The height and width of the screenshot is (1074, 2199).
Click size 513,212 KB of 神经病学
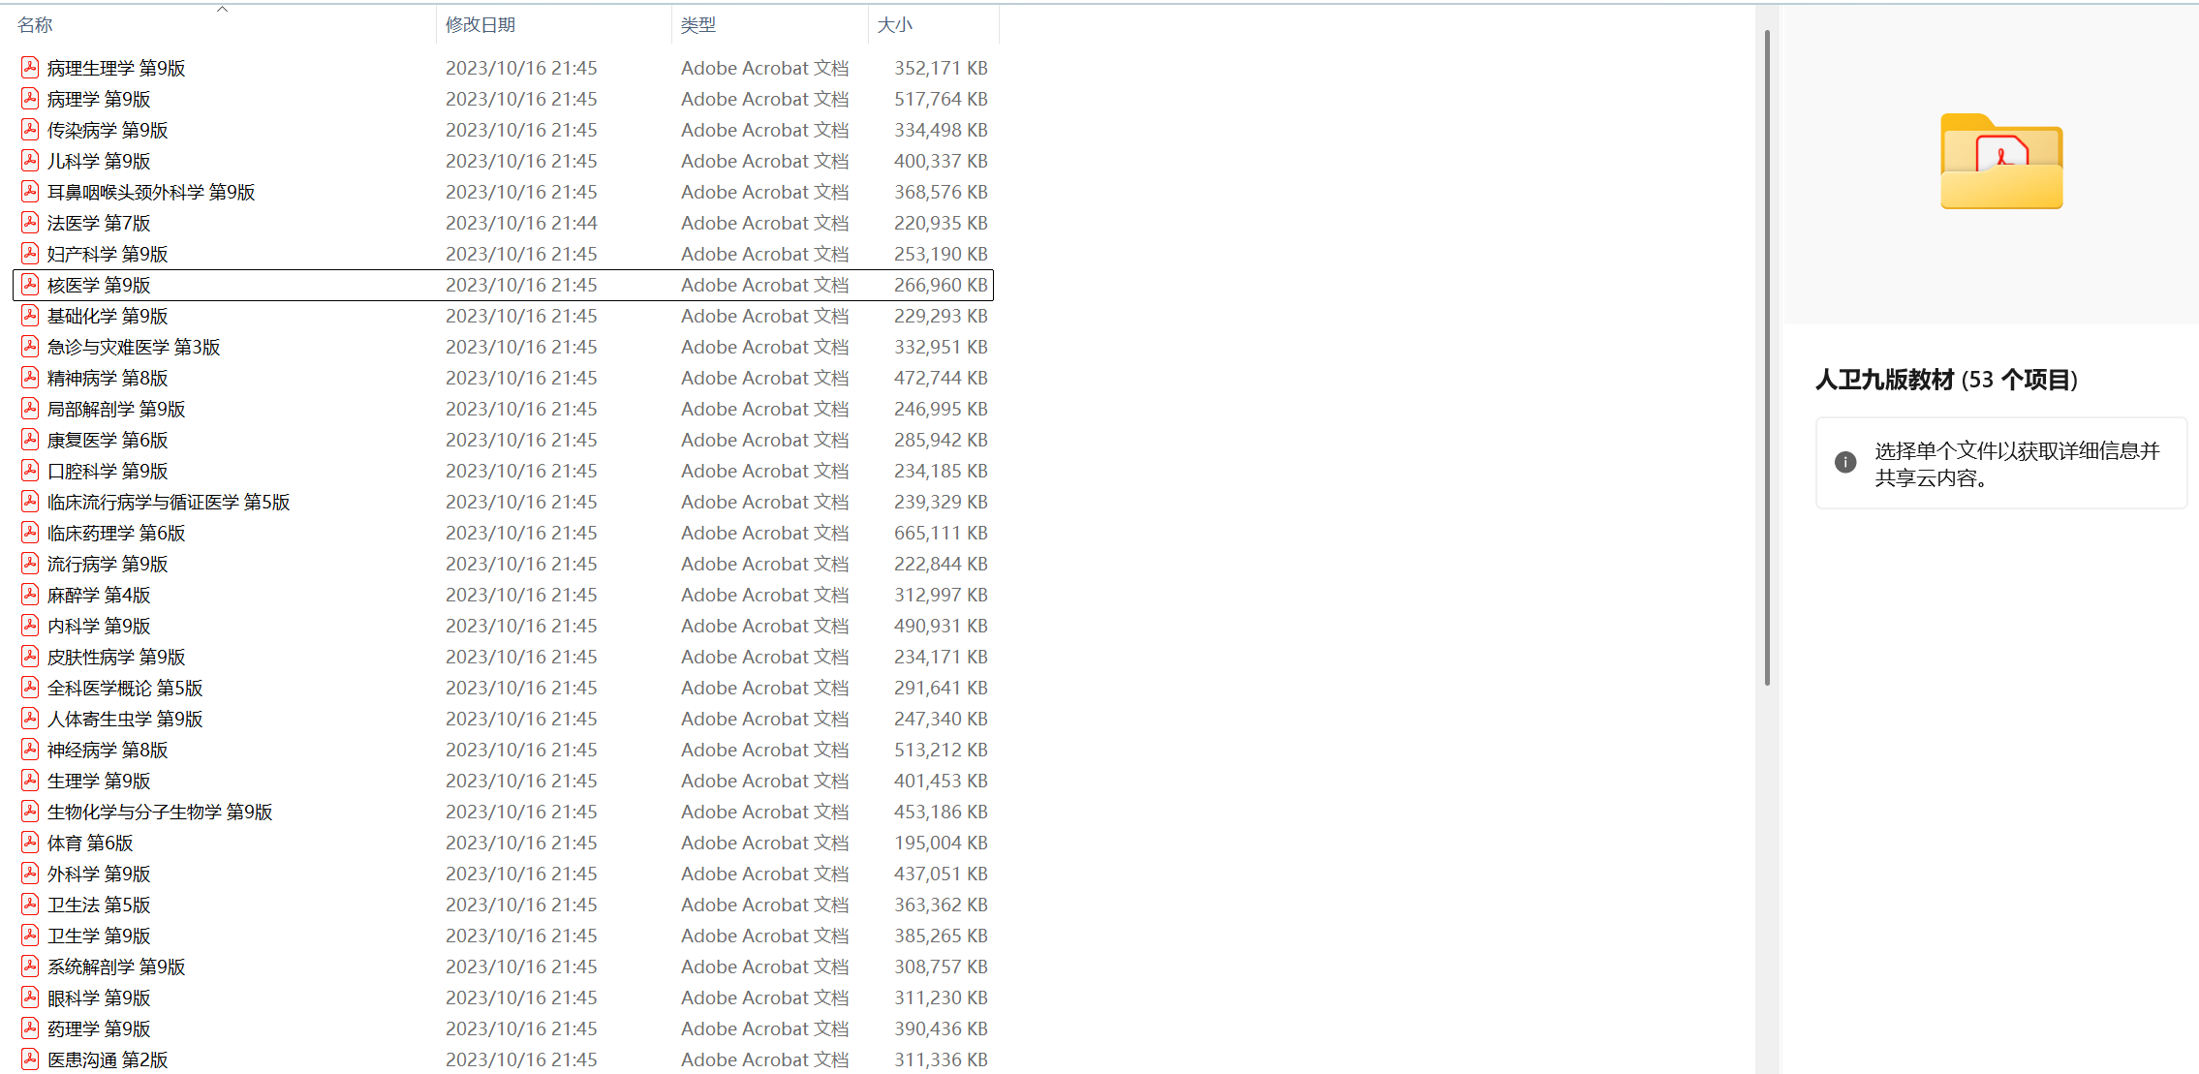(x=941, y=750)
